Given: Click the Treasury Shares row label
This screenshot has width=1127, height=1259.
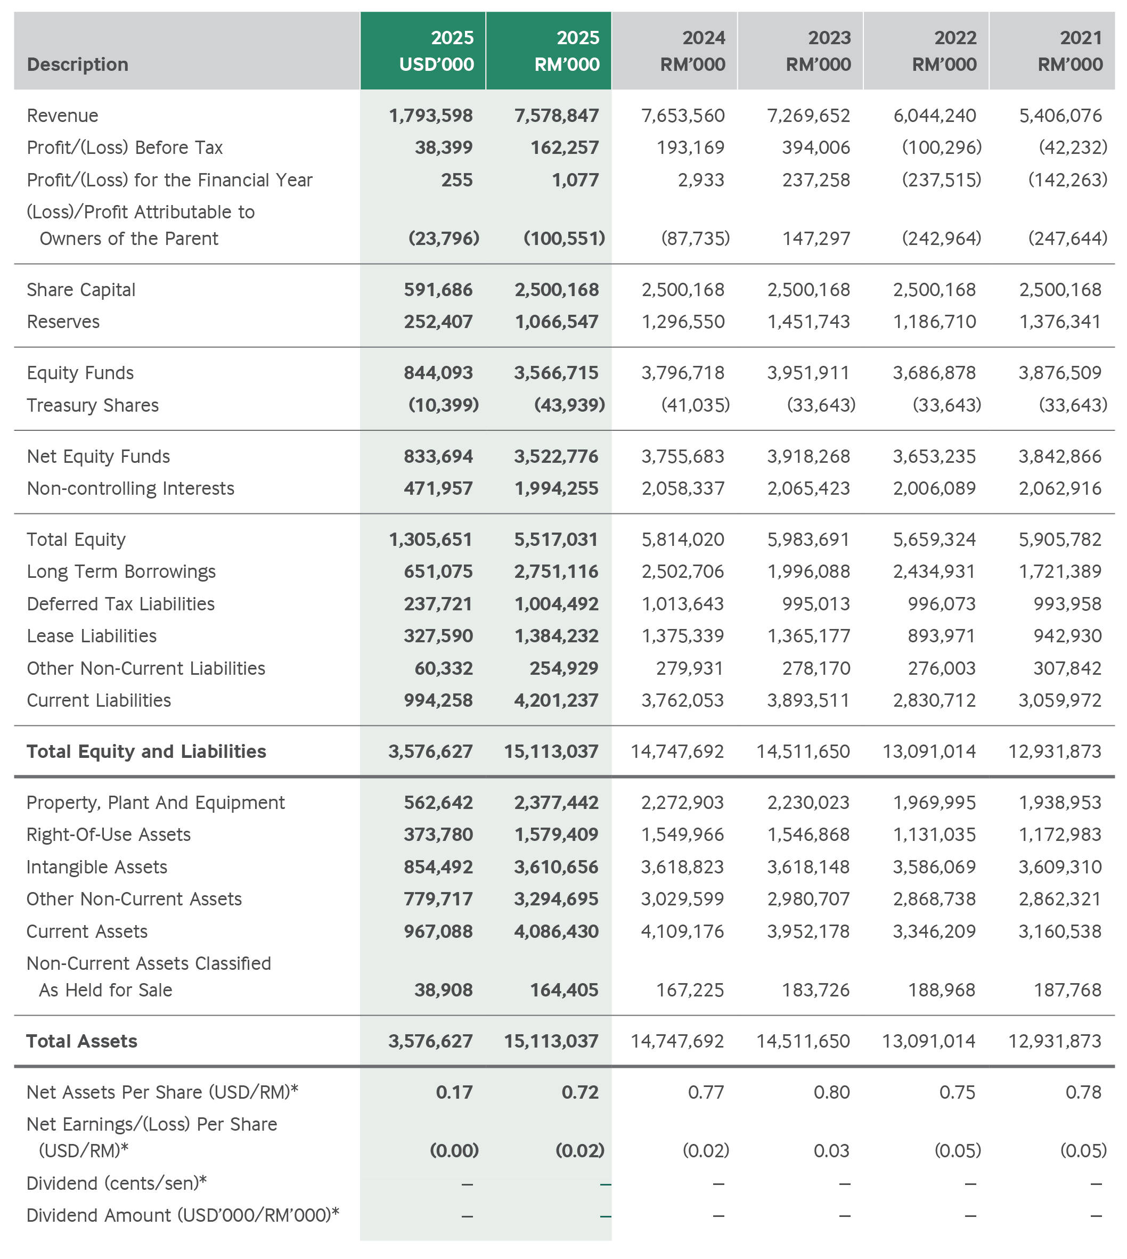Looking at the screenshot, I should [x=93, y=405].
